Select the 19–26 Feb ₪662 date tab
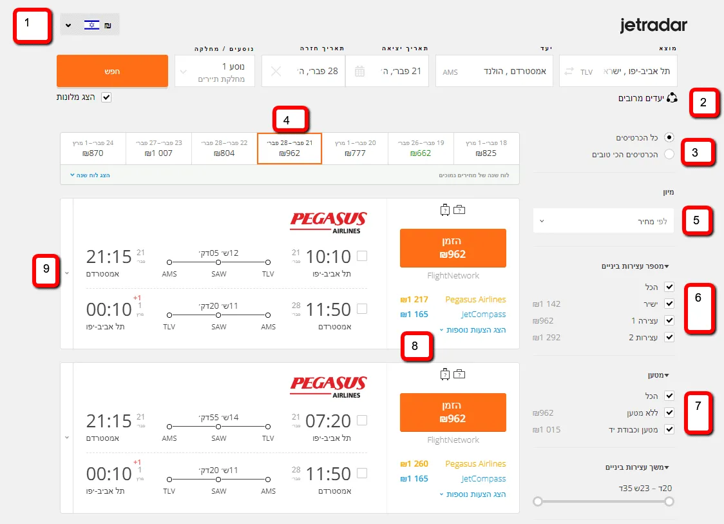 point(421,148)
